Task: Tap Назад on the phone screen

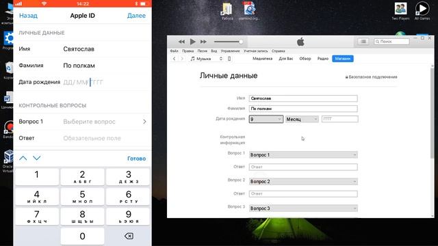Action: (28, 16)
